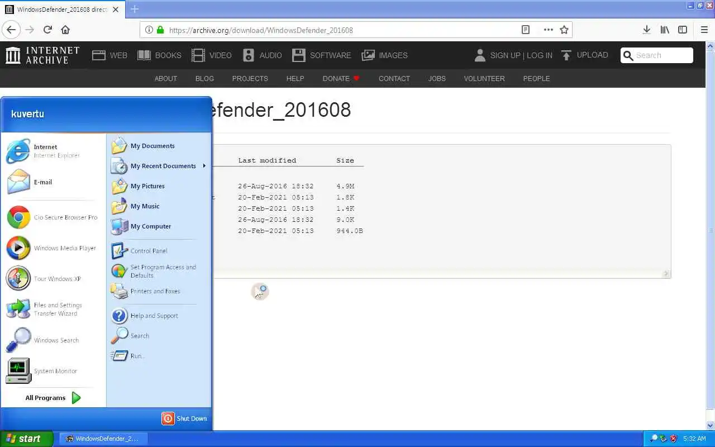The width and height of the screenshot is (715, 447).
Task: Open the DONATE link
Action: point(341,78)
